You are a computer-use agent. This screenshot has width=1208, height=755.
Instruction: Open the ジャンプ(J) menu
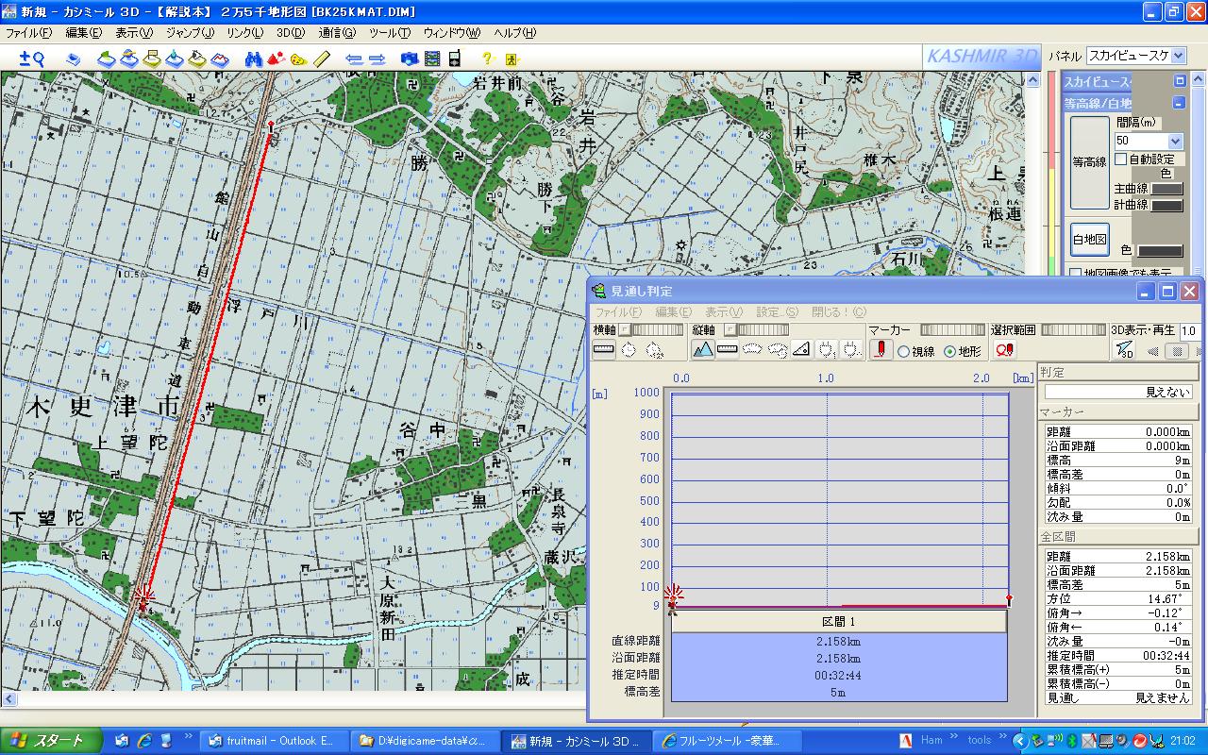point(190,32)
